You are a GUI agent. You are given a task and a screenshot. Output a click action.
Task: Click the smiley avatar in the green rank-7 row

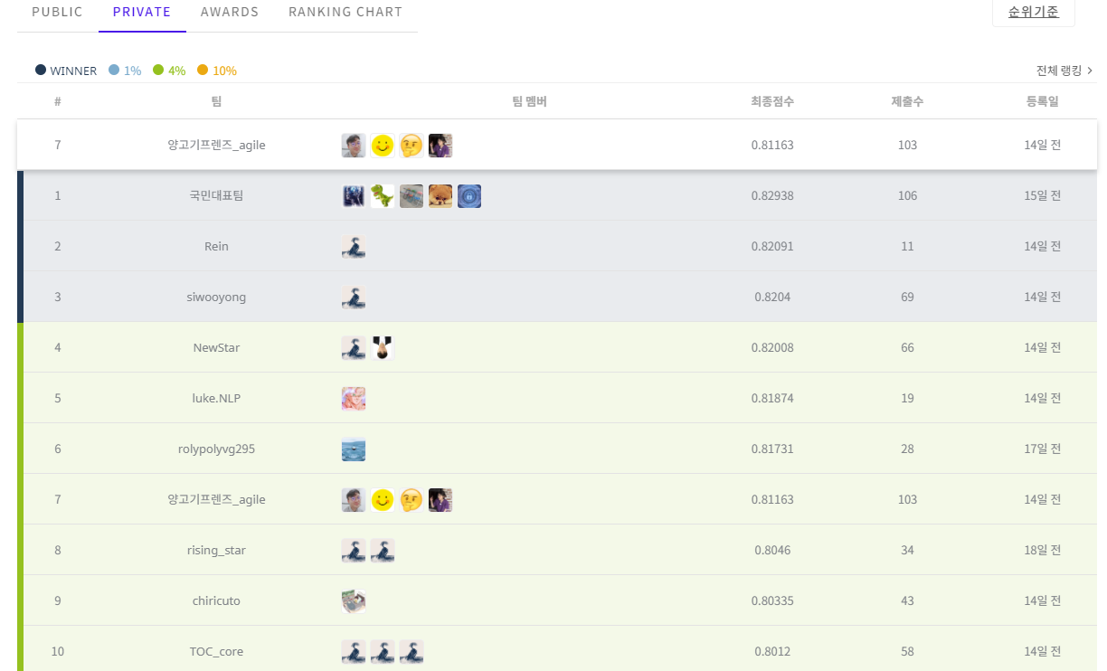pos(383,500)
